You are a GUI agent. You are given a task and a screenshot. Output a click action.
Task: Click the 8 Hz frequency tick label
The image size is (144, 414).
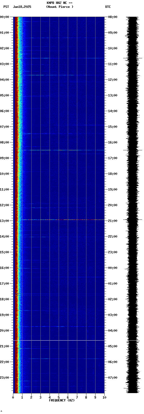click(86, 398)
